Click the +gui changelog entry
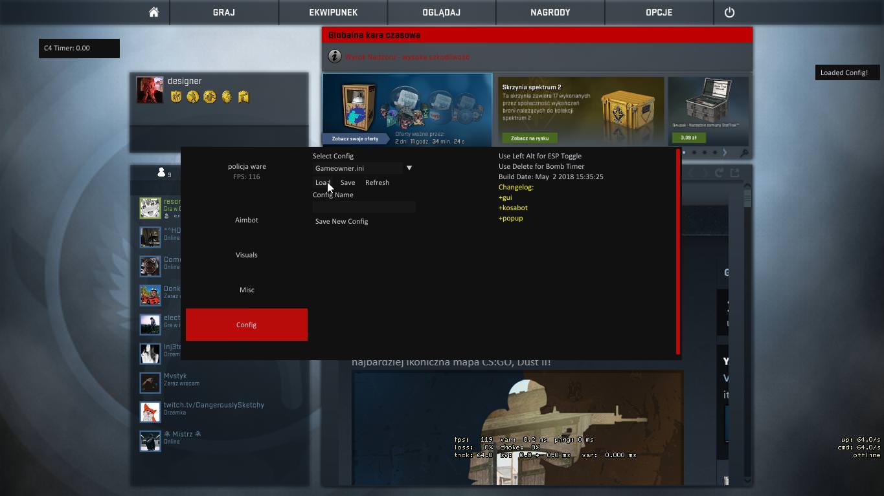 point(505,197)
